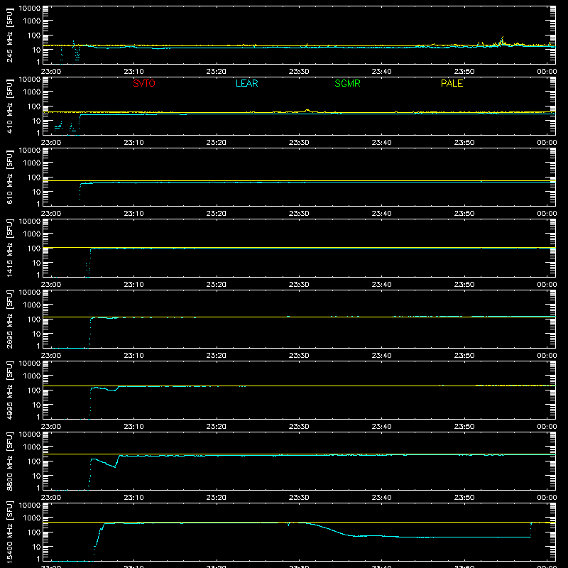Select the 410 MHz [SFU] axis title
This screenshot has height=568, width=568.
pyautogui.click(x=9, y=106)
